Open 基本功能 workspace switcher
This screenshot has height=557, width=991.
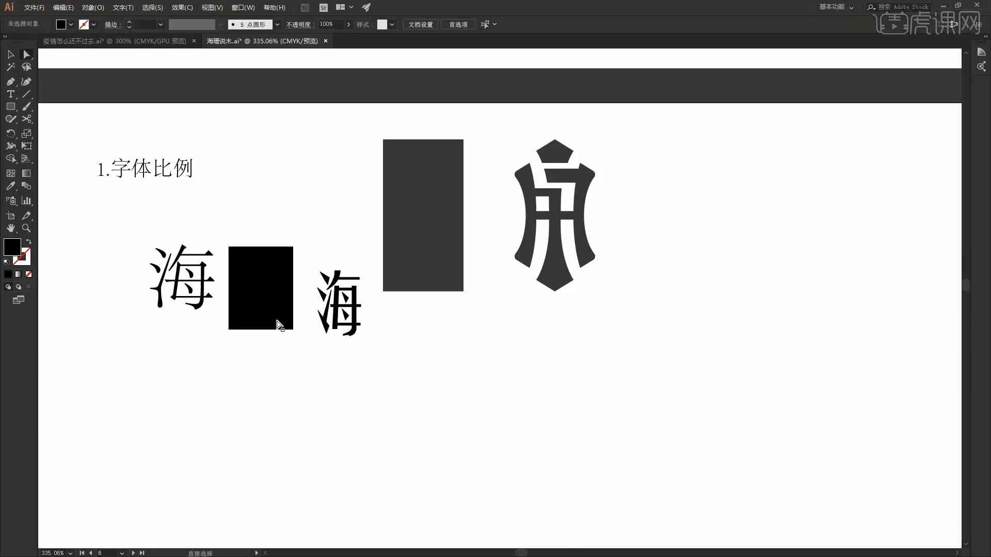coord(836,7)
